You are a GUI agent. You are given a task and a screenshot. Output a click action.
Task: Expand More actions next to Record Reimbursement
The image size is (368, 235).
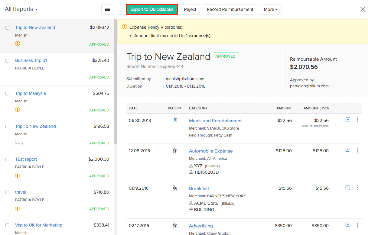271,9
